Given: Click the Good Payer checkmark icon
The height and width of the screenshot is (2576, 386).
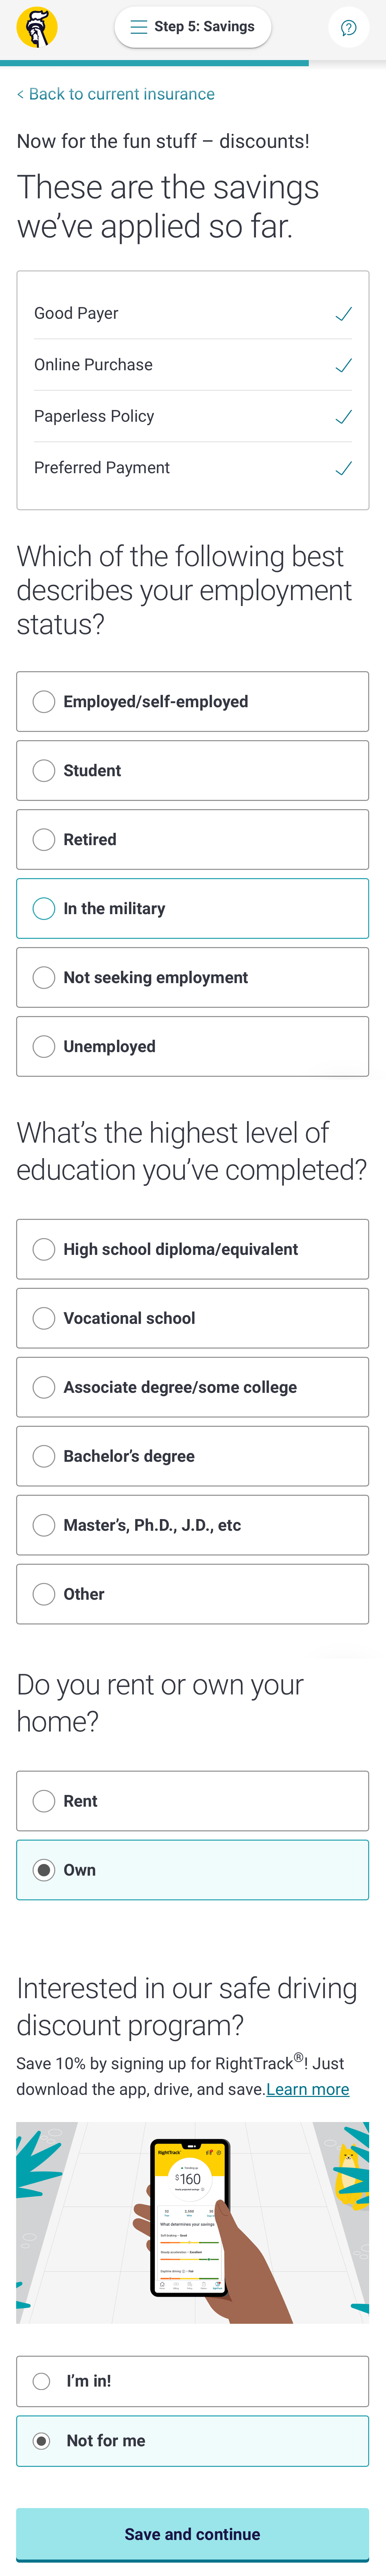Looking at the screenshot, I should coord(343,313).
